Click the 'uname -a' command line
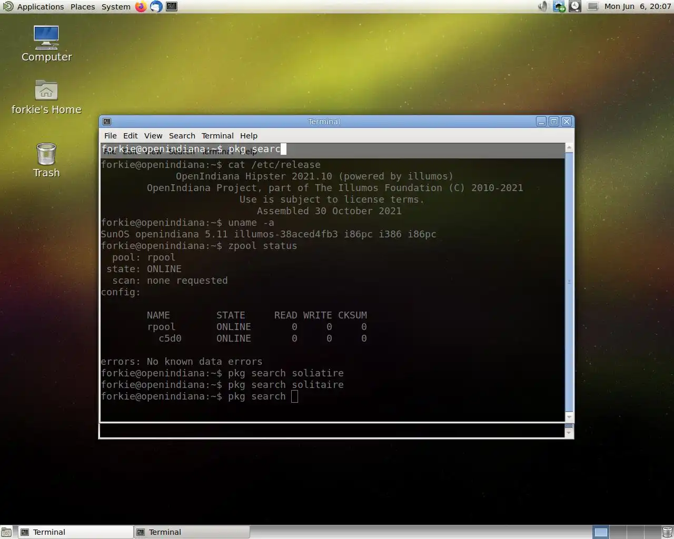Screen dimensions: 674x539 point(187,223)
